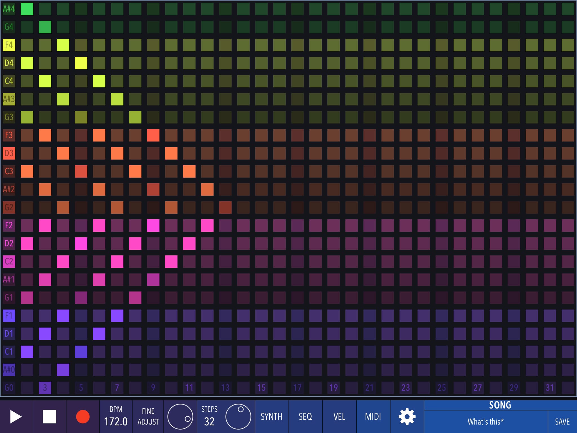Turn off the lit F3 cell in column 9

click(153, 135)
